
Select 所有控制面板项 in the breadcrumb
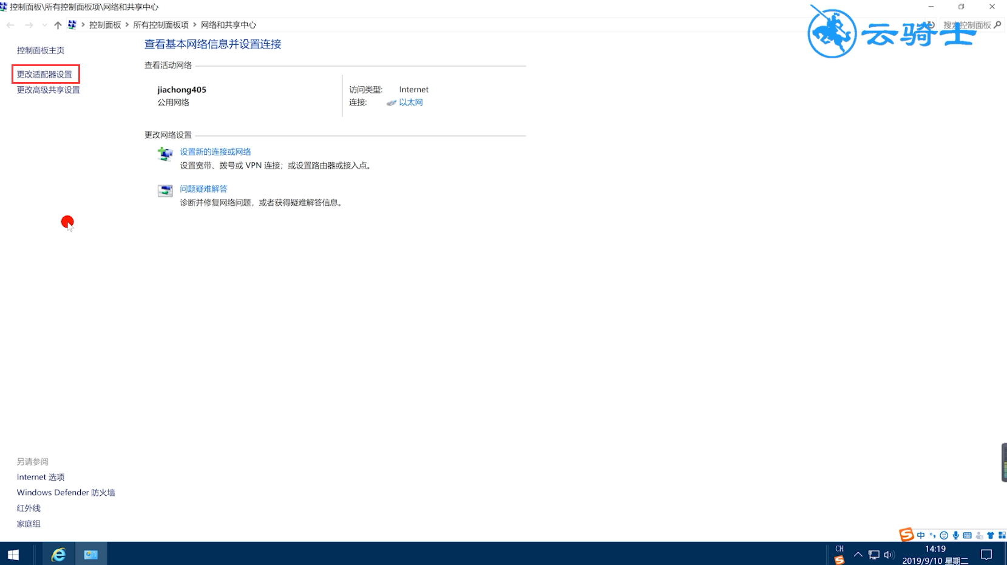pos(161,25)
